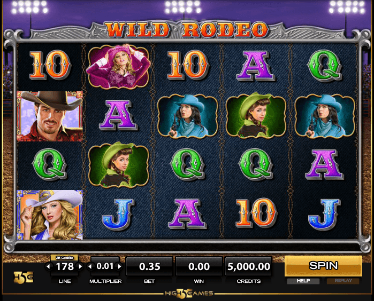Click the blue-hat cowgirl on third reel
The height and width of the screenshot is (301, 374).
(187, 116)
